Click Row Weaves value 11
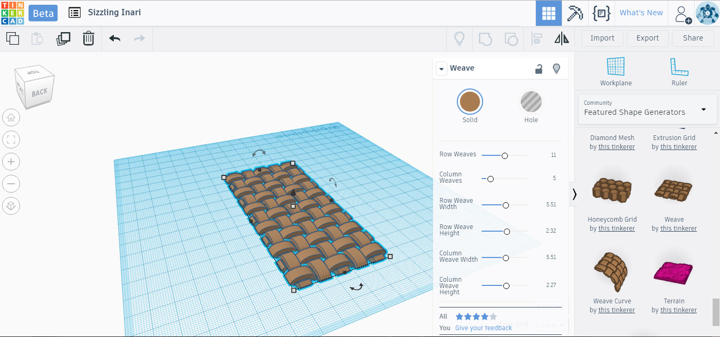The height and width of the screenshot is (337, 720). pos(553,155)
